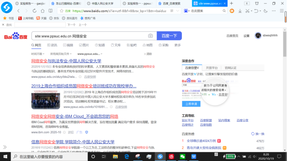Image resolution: width=287 pixels, height=161 pixels.
Task: Open 百度快照 for first result
Action: [x=90, y=77]
